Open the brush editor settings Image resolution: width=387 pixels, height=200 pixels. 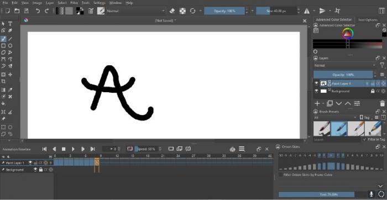[x=91, y=11]
